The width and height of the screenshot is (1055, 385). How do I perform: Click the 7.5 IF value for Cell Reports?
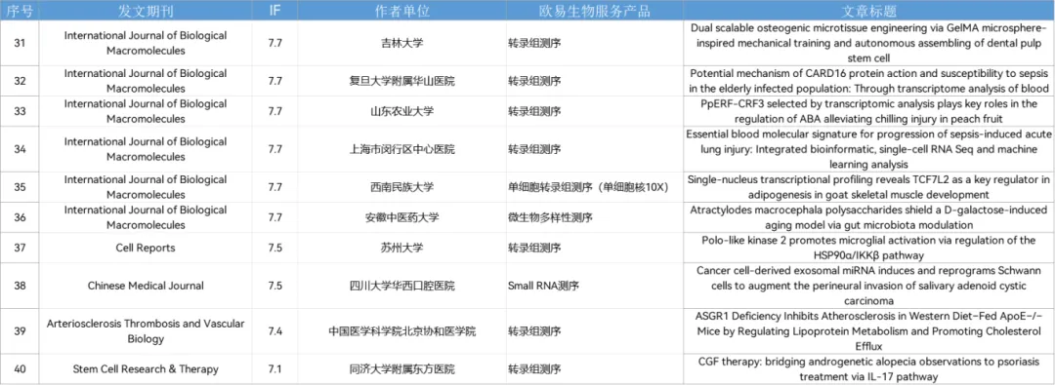(x=274, y=248)
